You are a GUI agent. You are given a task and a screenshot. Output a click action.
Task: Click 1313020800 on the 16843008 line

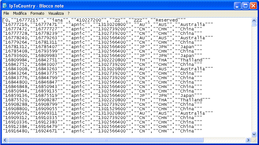click(x=112, y=69)
